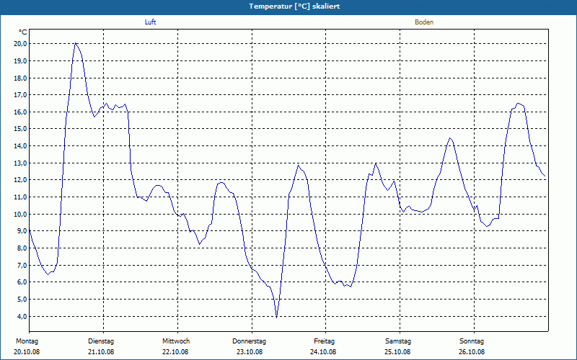577x360 pixels.
Task: Click the 20,0 y-axis value
Action: [21, 44]
